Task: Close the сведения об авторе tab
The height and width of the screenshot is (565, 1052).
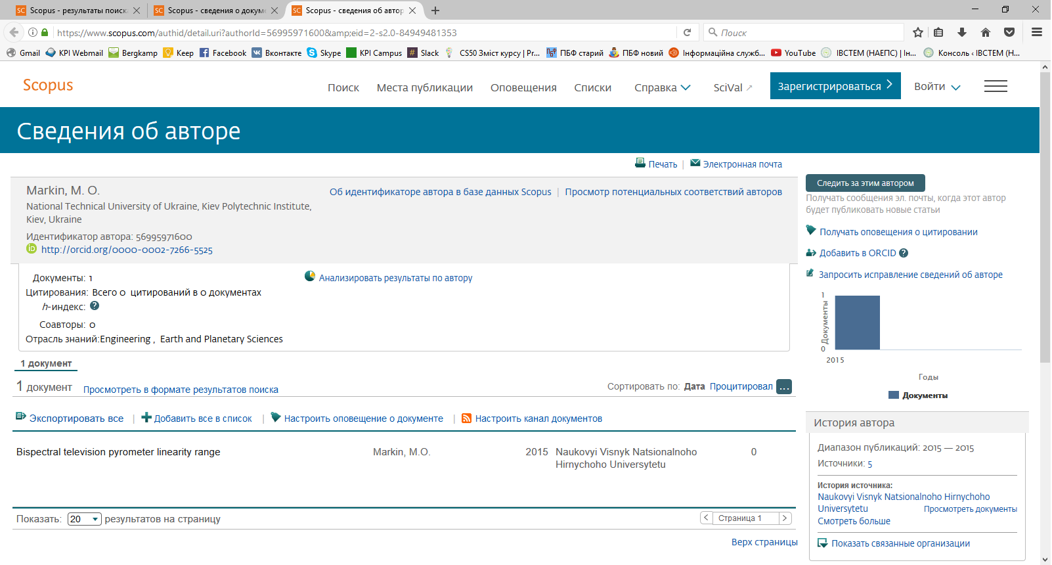Action: click(412, 11)
